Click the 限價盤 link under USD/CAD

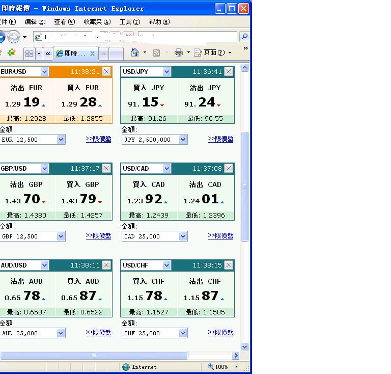tap(220, 236)
